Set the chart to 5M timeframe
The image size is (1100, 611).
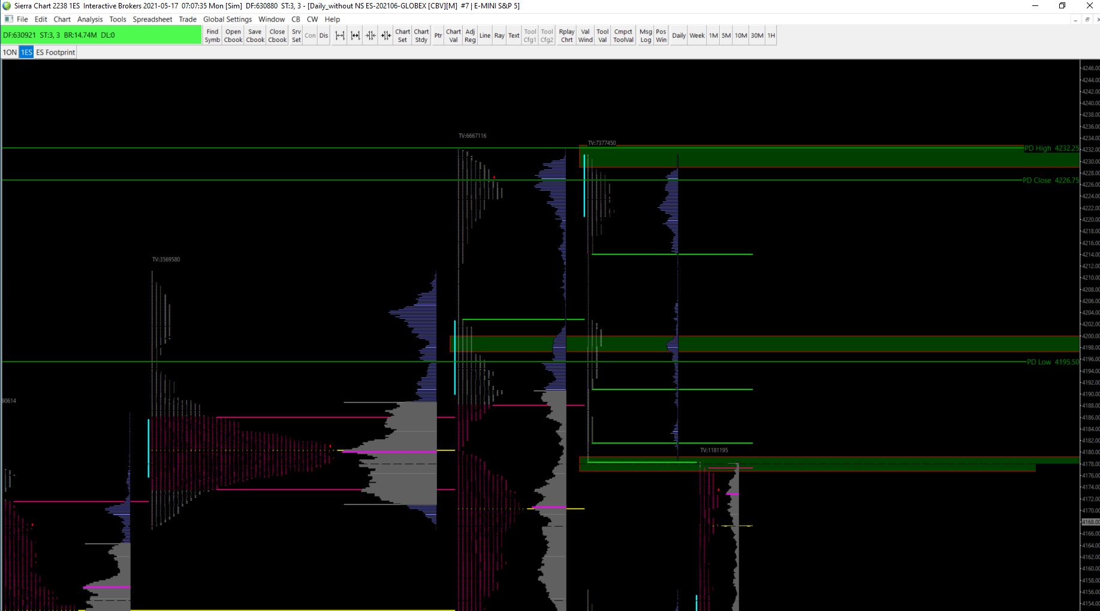(x=726, y=35)
